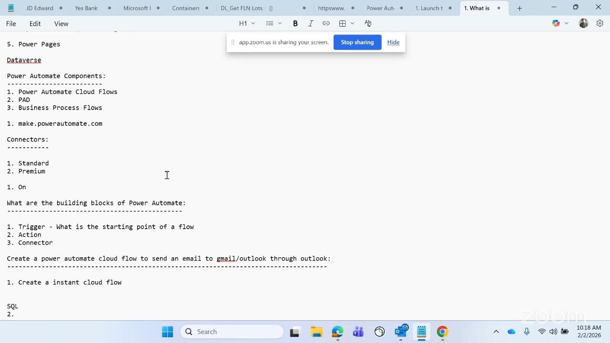Image resolution: width=610 pixels, height=343 pixels.
Task: Expand the table options dropdown arrow
Action: (x=352, y=23)
